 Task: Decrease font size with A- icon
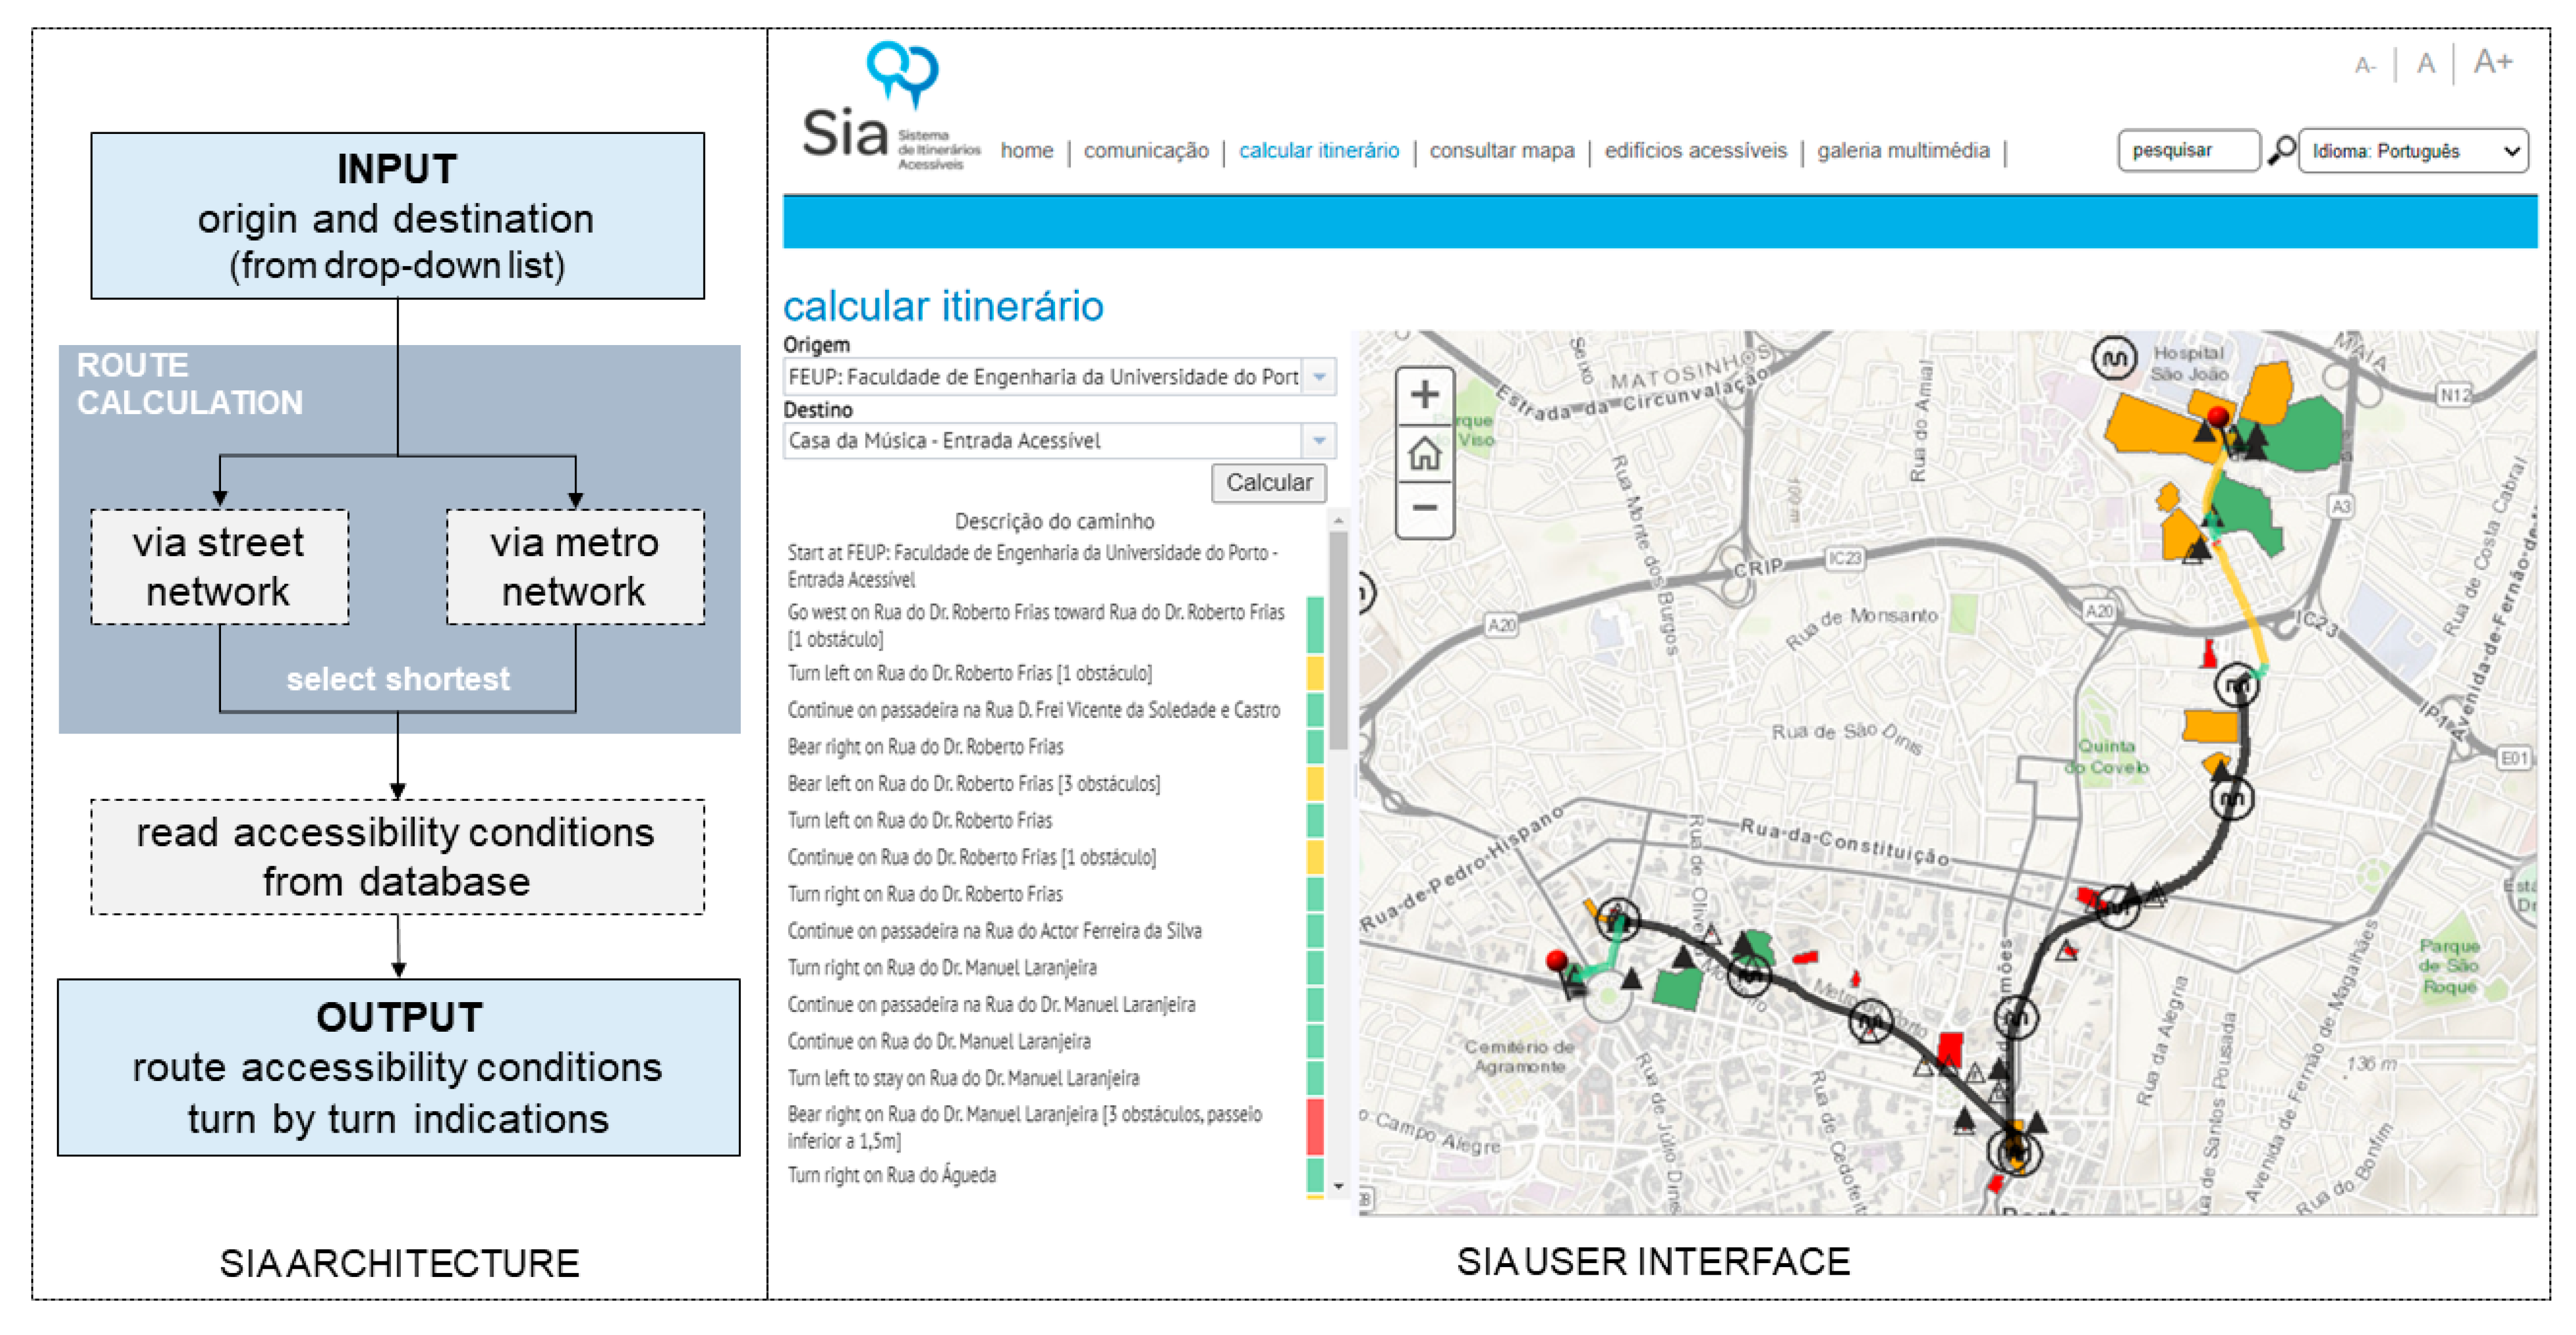coord(2364,67)
